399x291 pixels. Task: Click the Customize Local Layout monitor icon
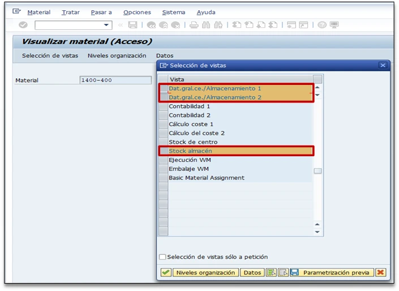coord(334,25)
